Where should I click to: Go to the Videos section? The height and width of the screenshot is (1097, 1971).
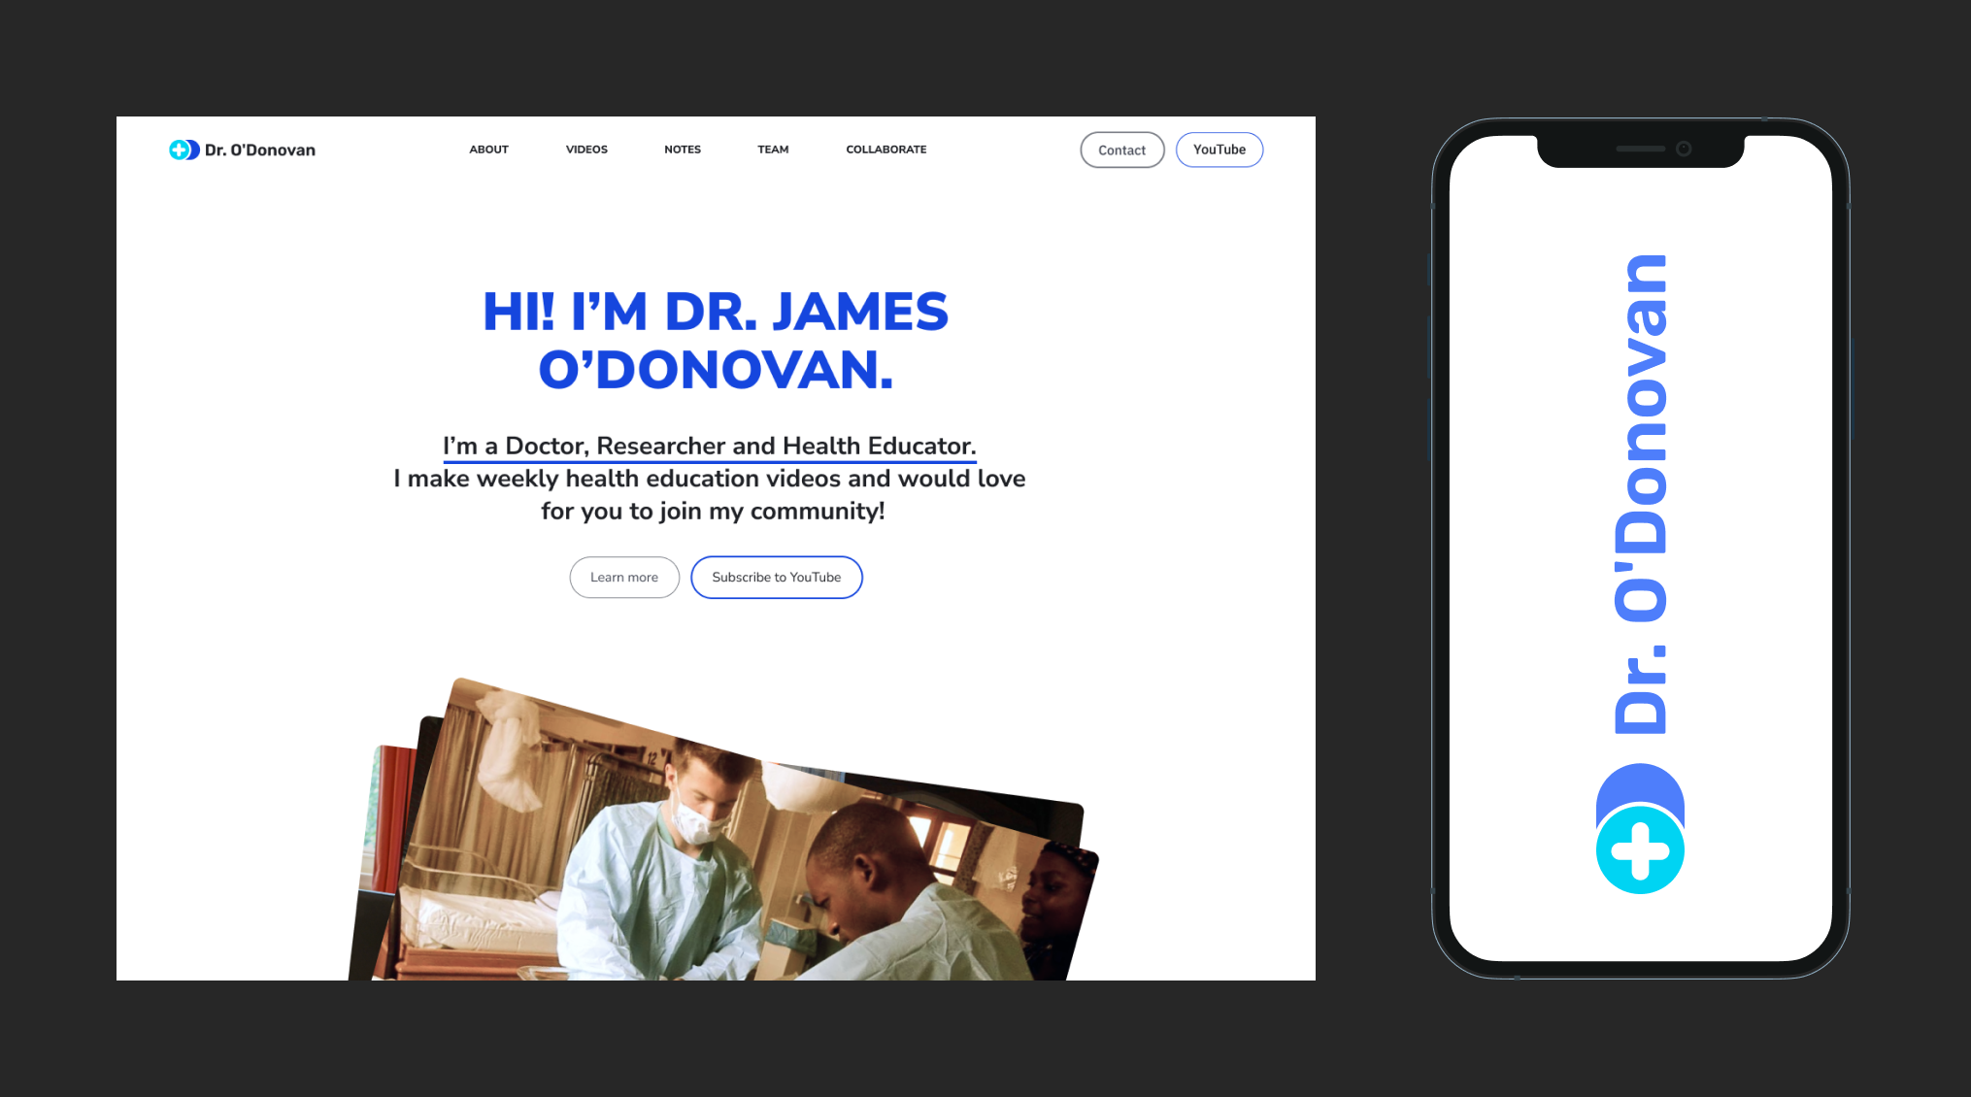(x=586, y=150)
